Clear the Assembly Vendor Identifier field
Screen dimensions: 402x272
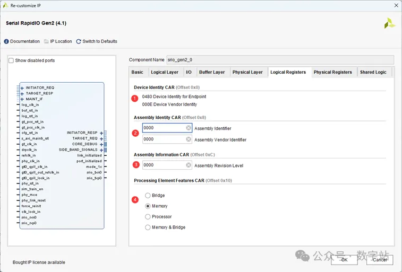pyautogui.click(x=189, y=139)
